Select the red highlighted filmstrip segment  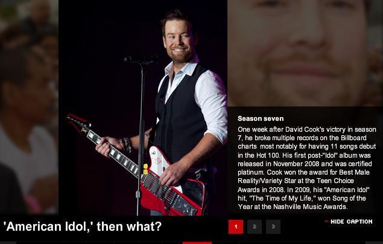197,243
